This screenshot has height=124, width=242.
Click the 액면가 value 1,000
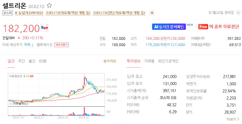click(x=231, y=84)
